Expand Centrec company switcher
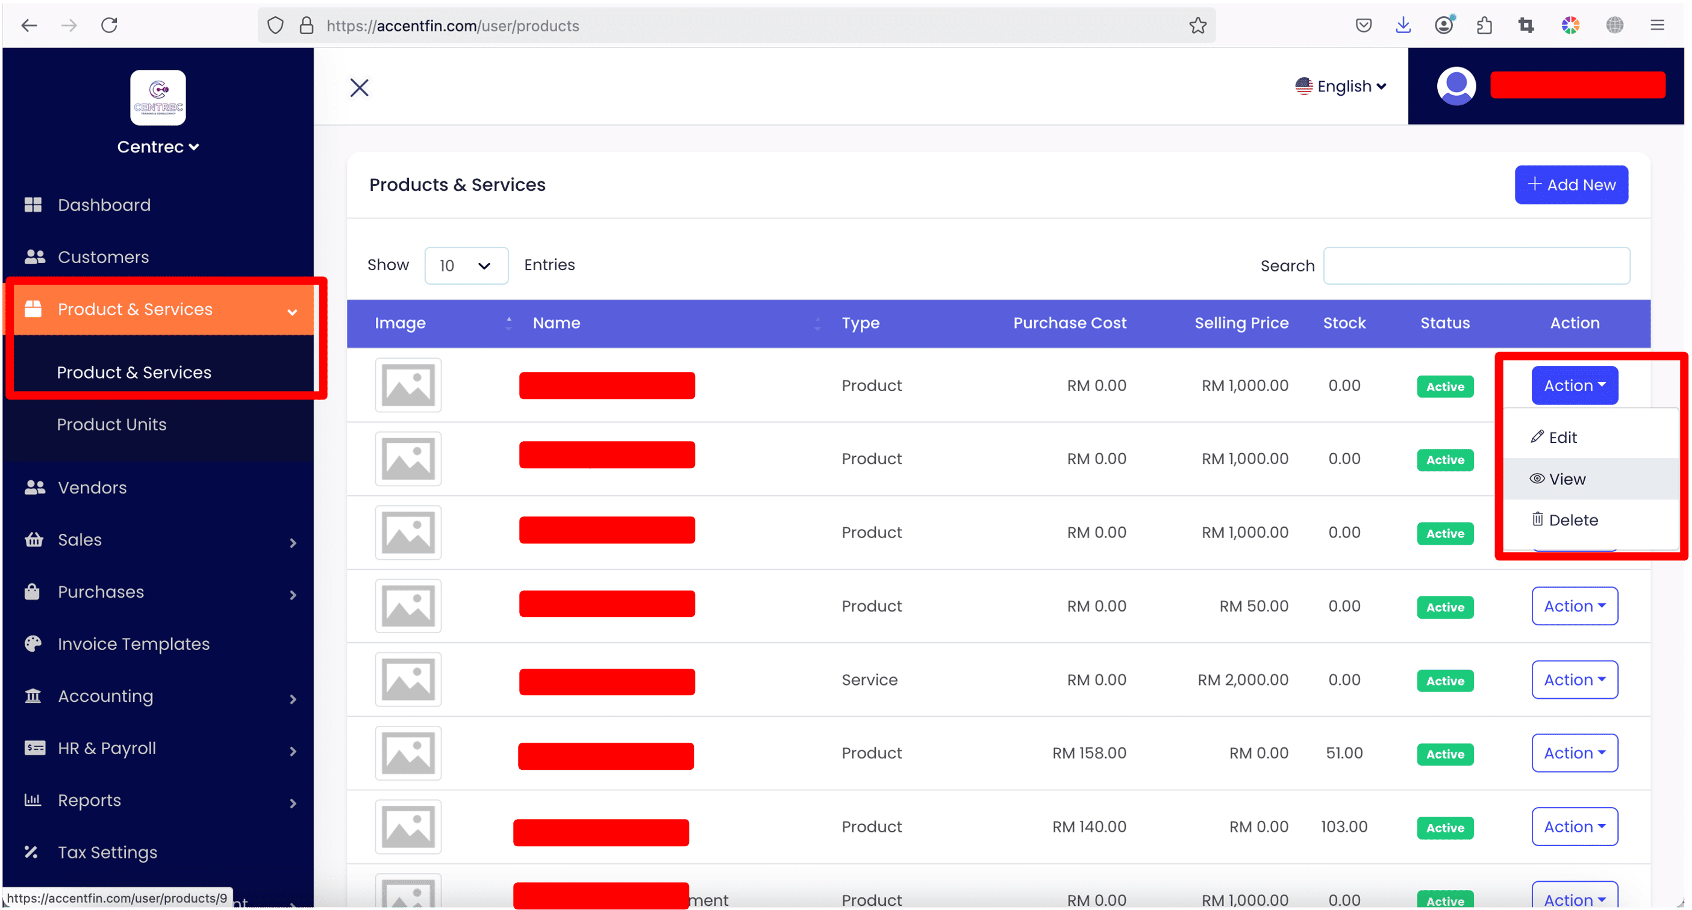 (158, 147)
